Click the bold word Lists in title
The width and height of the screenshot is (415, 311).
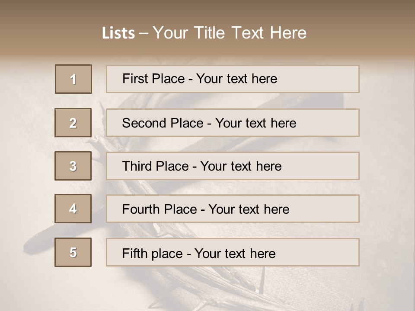pos(118,33)
